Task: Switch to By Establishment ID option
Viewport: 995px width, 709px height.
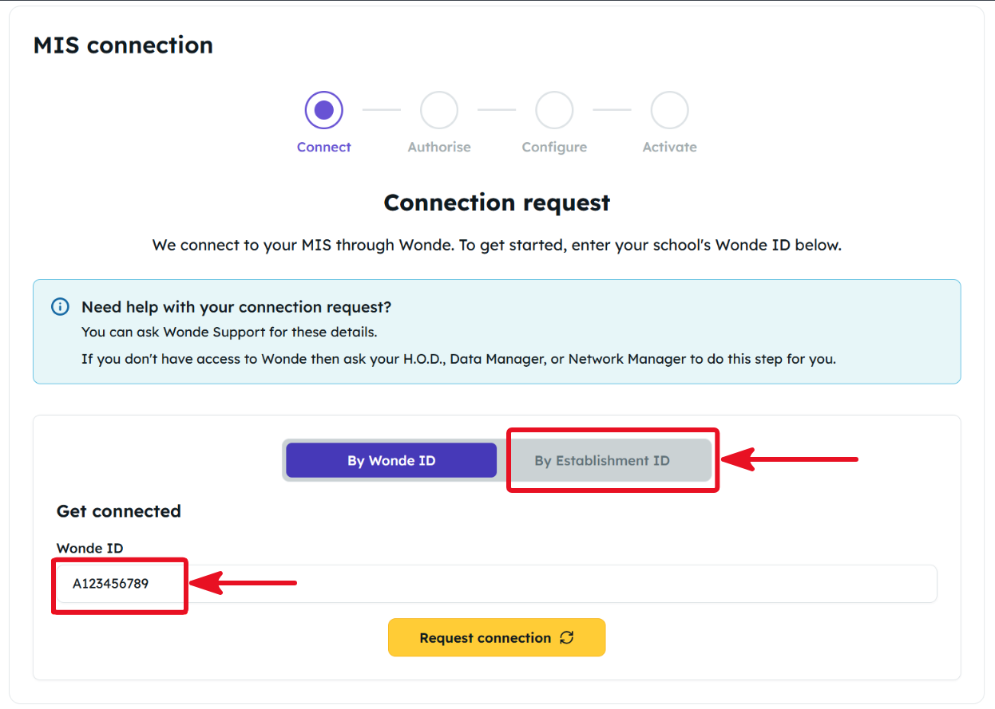Action: click(x=602, y=460)
